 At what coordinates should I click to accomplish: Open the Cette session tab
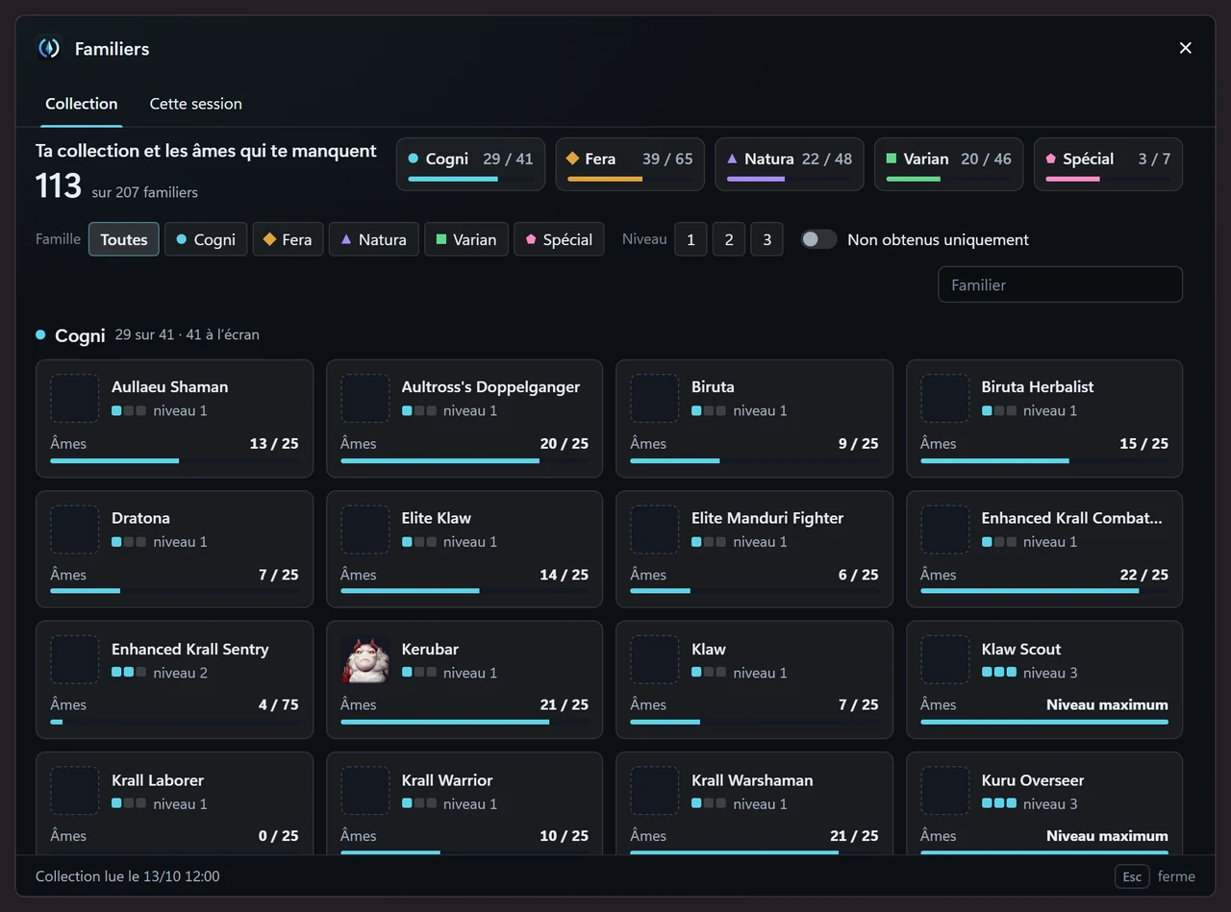(195, 104)
